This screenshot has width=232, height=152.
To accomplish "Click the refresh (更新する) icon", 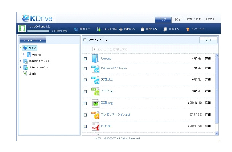I will [76, 29].
